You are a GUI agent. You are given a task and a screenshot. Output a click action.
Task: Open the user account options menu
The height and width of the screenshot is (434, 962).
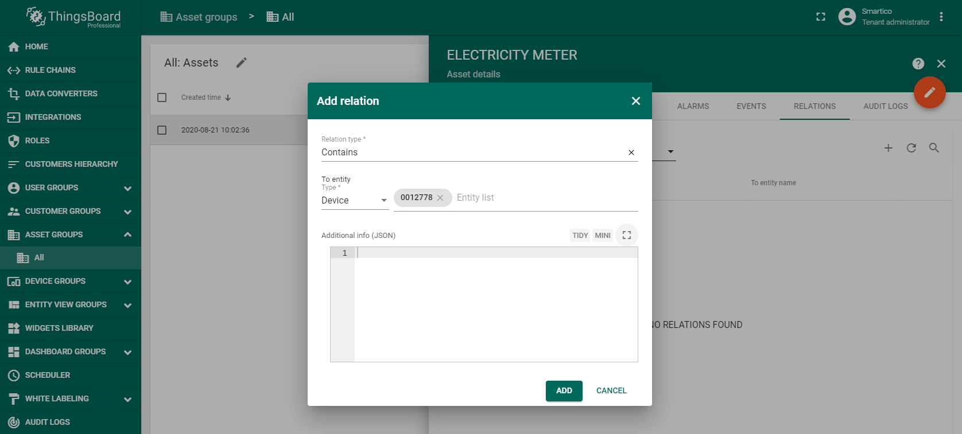(x=941, y=17)
